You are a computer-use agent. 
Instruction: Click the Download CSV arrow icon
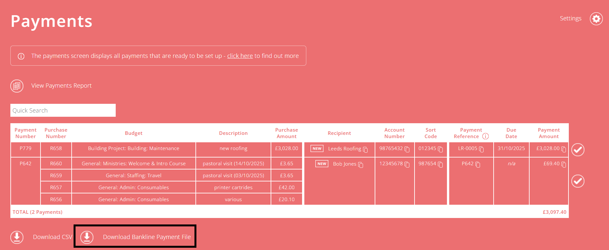(17, 237)
